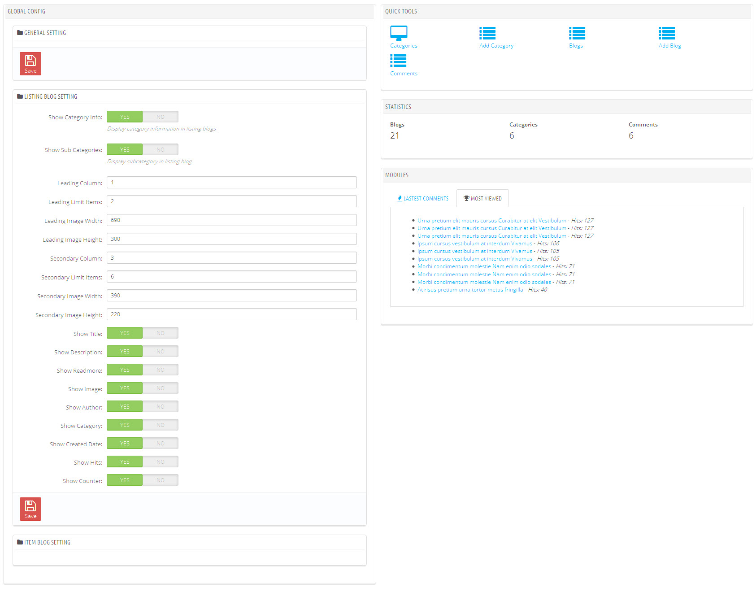Select the Most Viewed tab

pyautogui.click(x=483, y=199)
